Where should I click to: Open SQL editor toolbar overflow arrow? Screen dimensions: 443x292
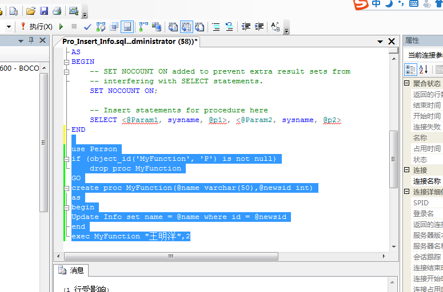pos(286,31)
